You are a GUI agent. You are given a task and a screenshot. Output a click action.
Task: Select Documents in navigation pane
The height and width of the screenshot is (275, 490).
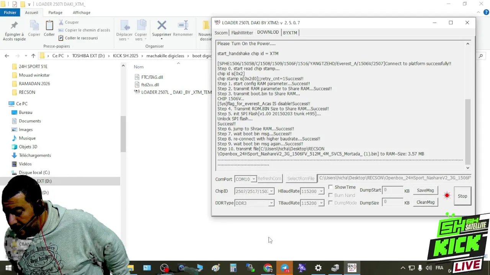[x=29, y=121]
